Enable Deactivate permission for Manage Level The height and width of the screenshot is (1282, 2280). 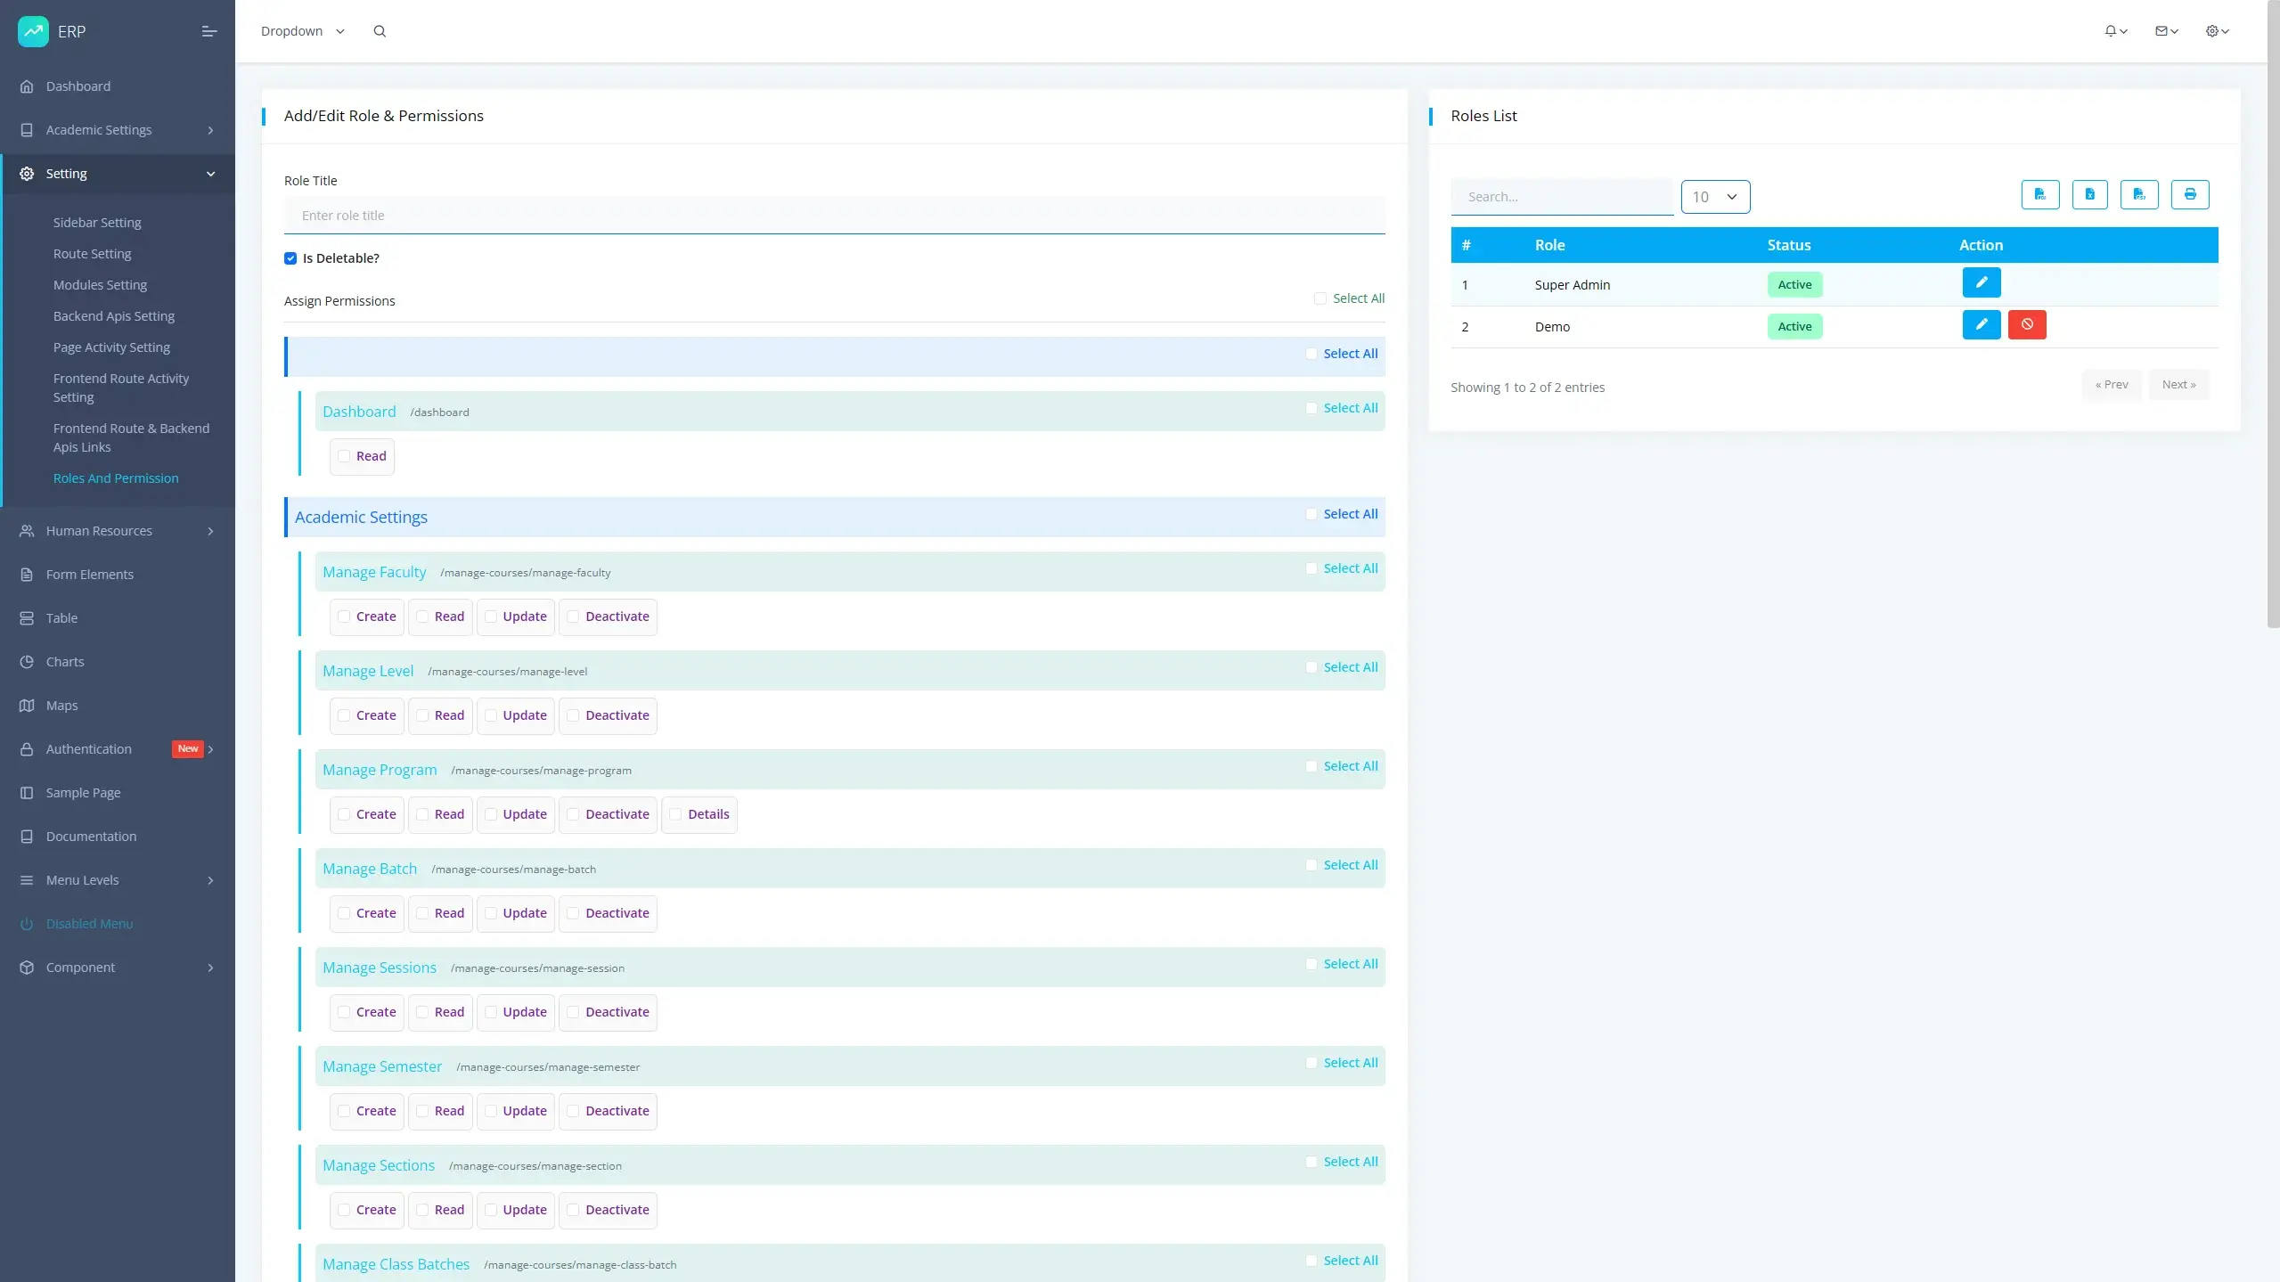(573, 715)
